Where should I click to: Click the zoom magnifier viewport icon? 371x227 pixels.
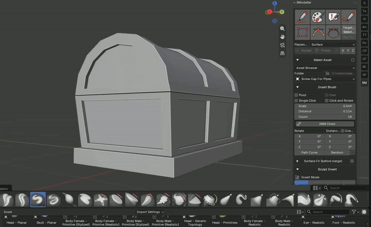click(282, 28)
